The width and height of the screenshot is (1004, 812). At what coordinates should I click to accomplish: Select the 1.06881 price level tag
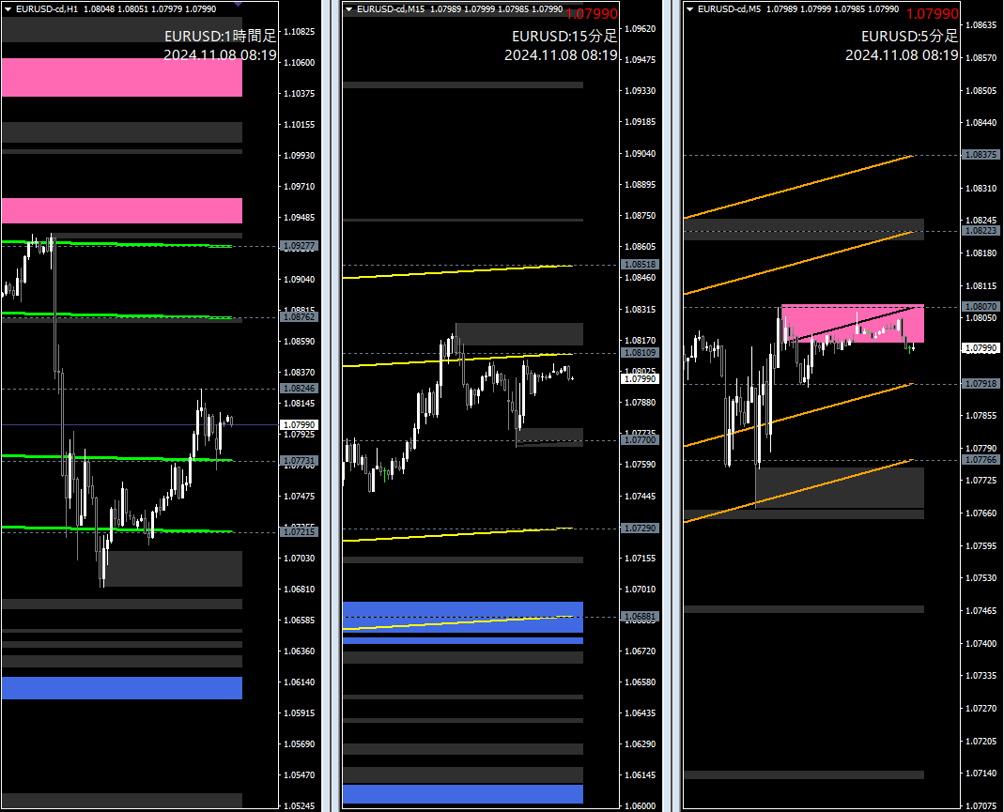click(x=640, y=617)
